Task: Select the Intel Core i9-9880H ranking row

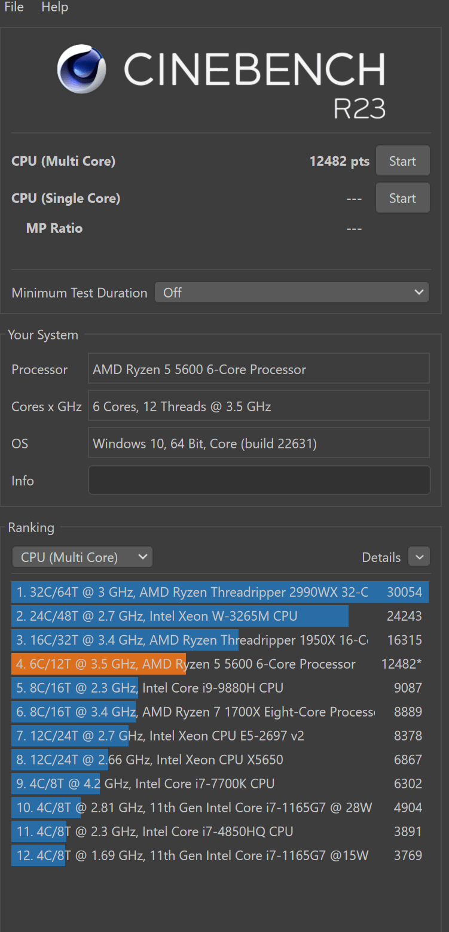Action: [x=220, y=688]
